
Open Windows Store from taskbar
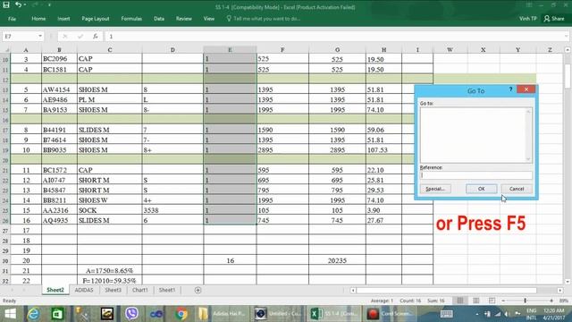pyautogui.click(x=57, y=314)
